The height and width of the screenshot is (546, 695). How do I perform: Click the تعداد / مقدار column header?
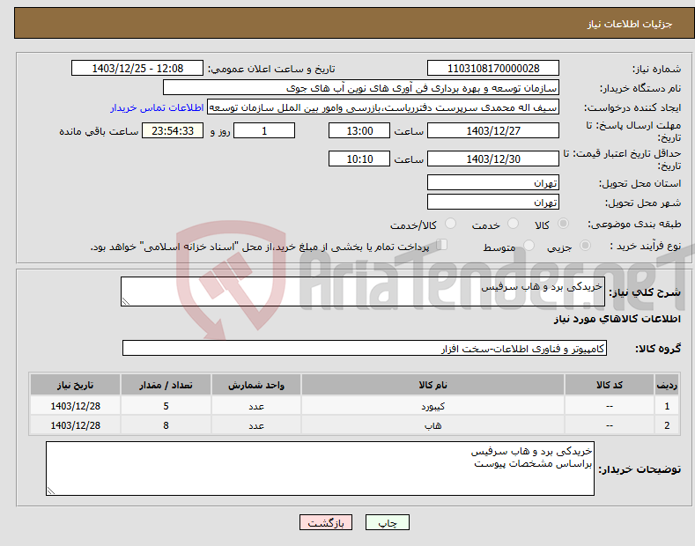166,385
